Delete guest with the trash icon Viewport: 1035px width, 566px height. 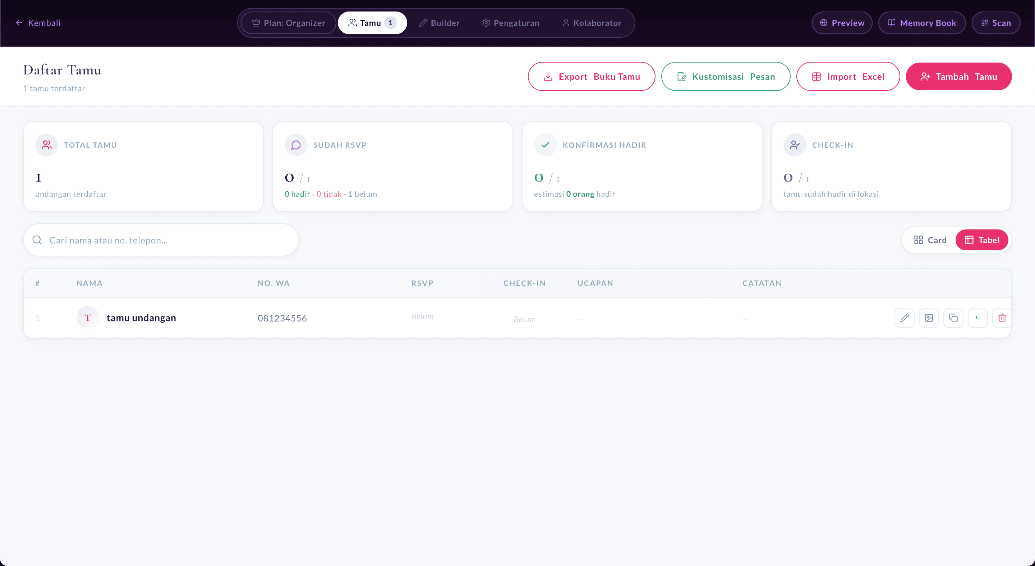pyautogui.click(x=1002, y=318)
